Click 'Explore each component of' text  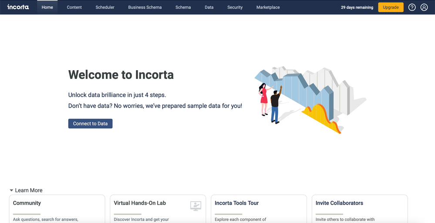tap(240, 220)
